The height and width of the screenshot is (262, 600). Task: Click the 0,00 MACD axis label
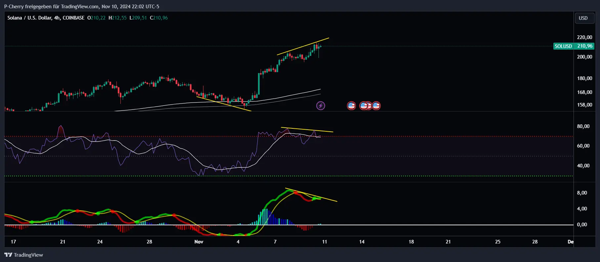coord(582,225)
